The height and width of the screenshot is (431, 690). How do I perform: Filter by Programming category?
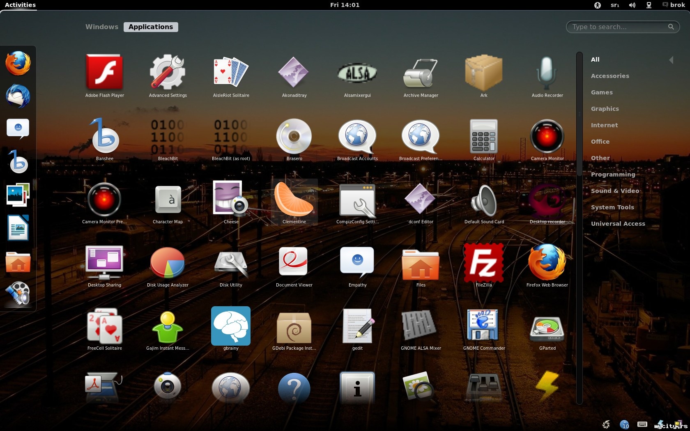coord(613,174)
